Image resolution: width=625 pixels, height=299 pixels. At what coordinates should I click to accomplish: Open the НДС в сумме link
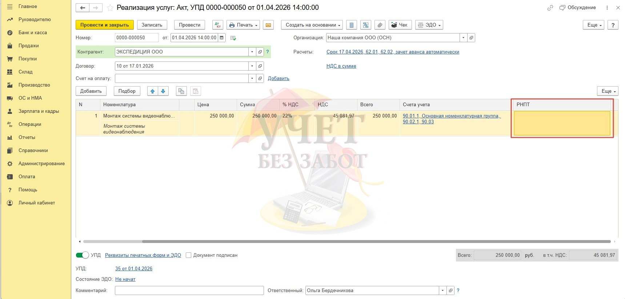341,66
